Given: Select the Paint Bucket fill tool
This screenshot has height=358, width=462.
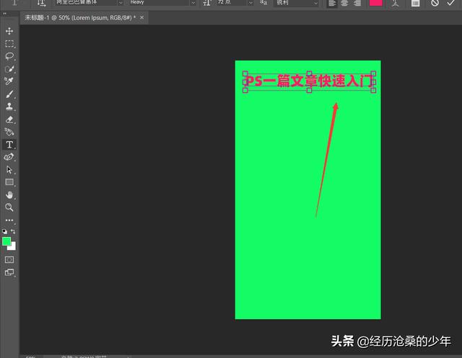Looking at the screenshot, I should click(x=9, y=132).
